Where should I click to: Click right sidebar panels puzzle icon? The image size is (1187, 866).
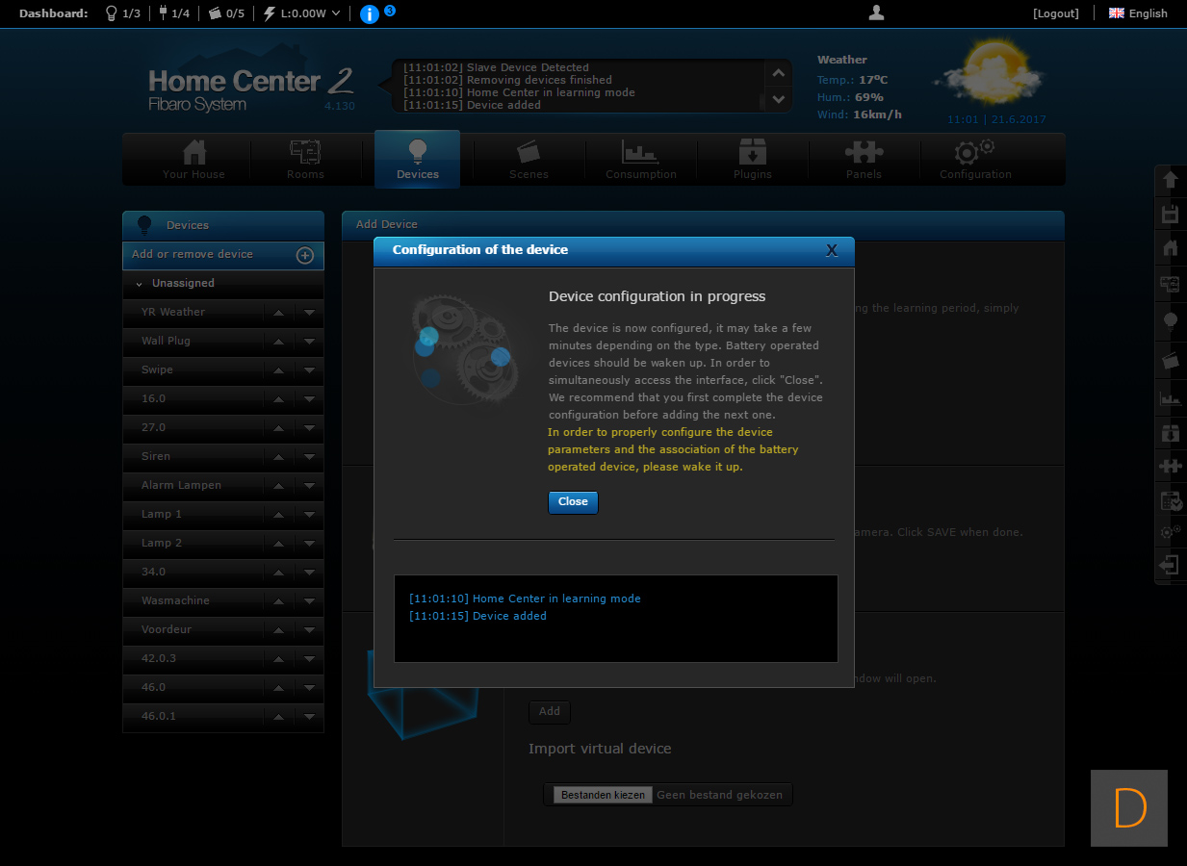coord(1171,467)
